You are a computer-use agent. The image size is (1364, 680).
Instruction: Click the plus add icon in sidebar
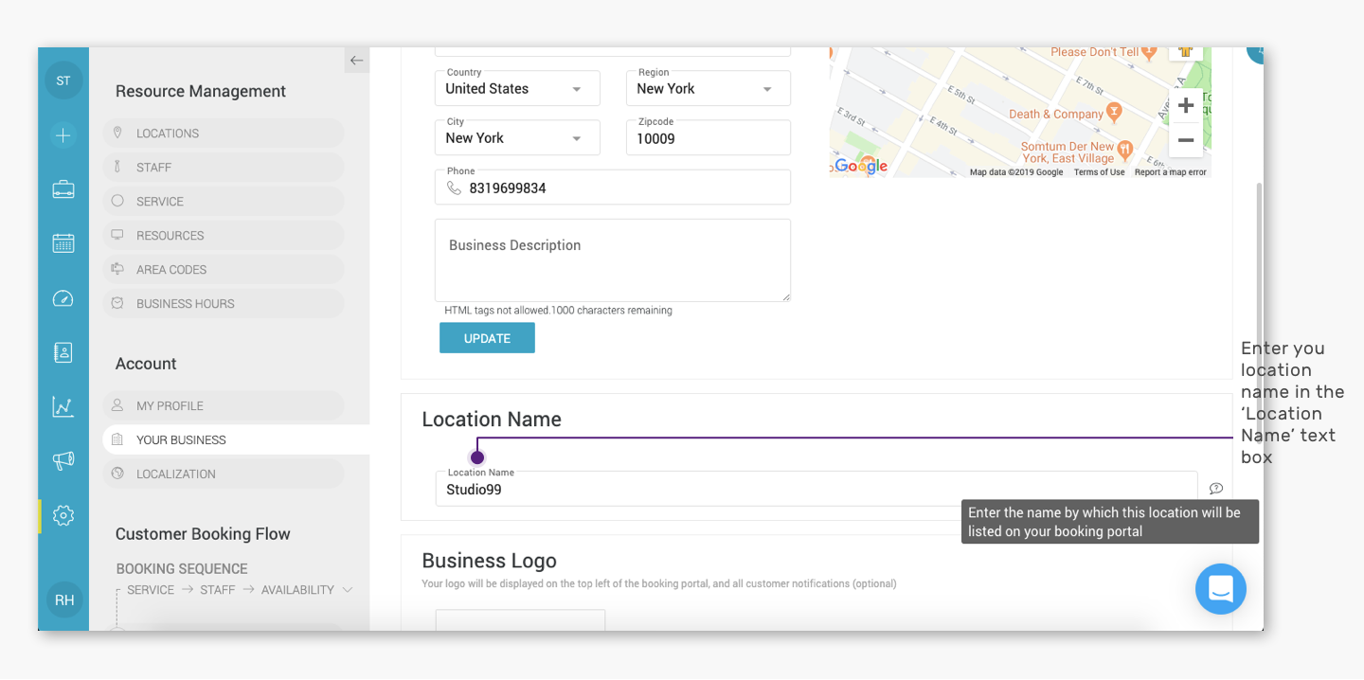coord(63,135)
